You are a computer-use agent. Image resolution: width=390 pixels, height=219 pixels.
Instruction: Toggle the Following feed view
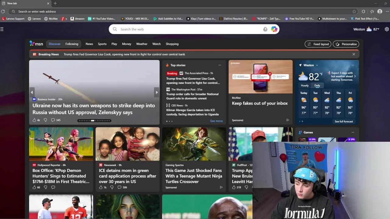72,44
